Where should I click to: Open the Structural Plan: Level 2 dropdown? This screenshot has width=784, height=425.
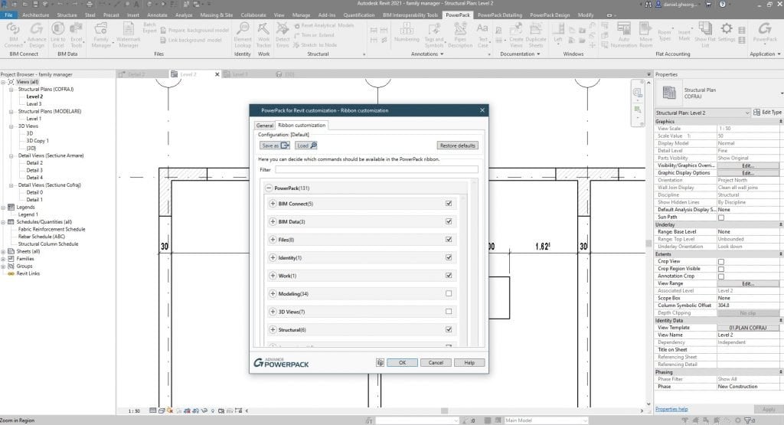tap(703, 113)
